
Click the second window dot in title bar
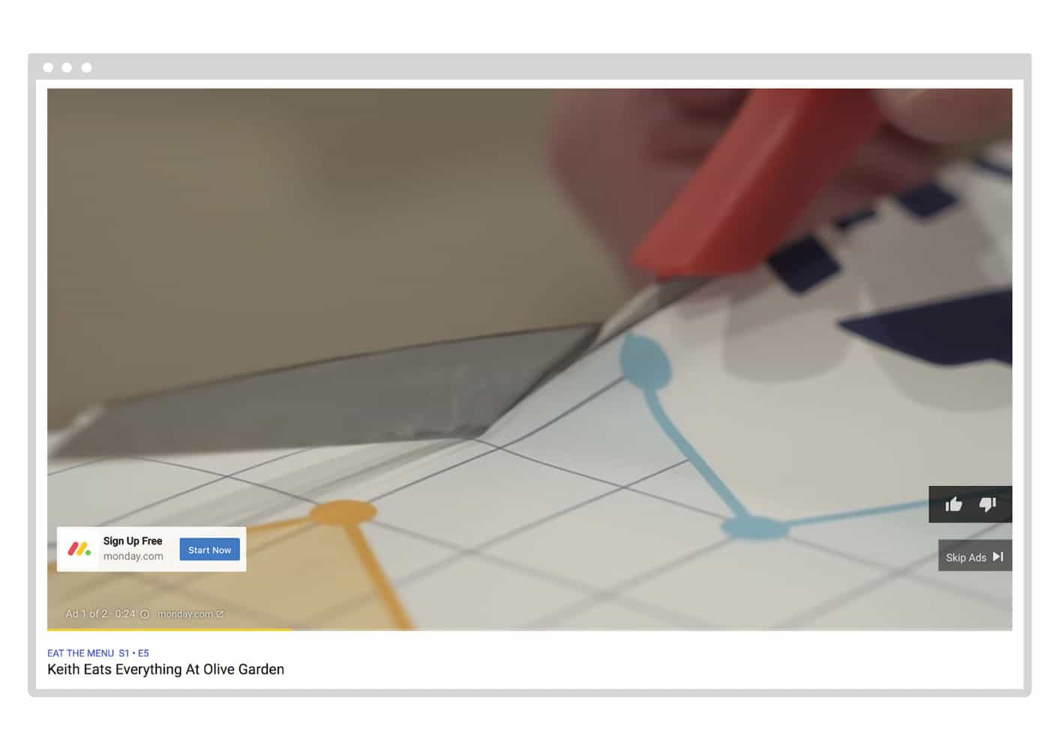point(67,67)
